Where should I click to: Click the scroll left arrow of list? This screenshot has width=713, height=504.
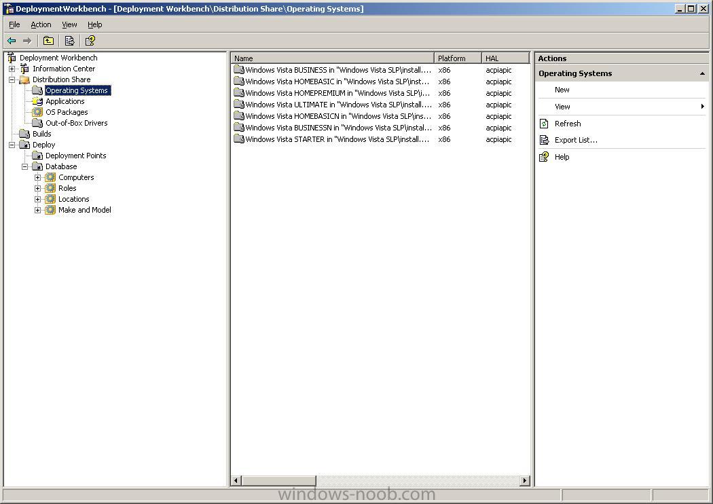(236, 480)
